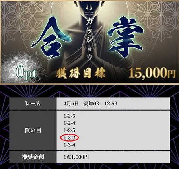Click the gold 獲得目標 label
The image size is (179, 169).
[x=81, y=73]
